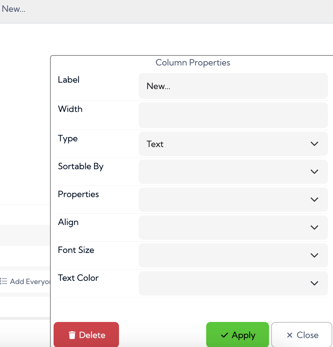Click the Column Properties dialog title
The height and width of the screenshot is (347, 333).
[193, 63]
